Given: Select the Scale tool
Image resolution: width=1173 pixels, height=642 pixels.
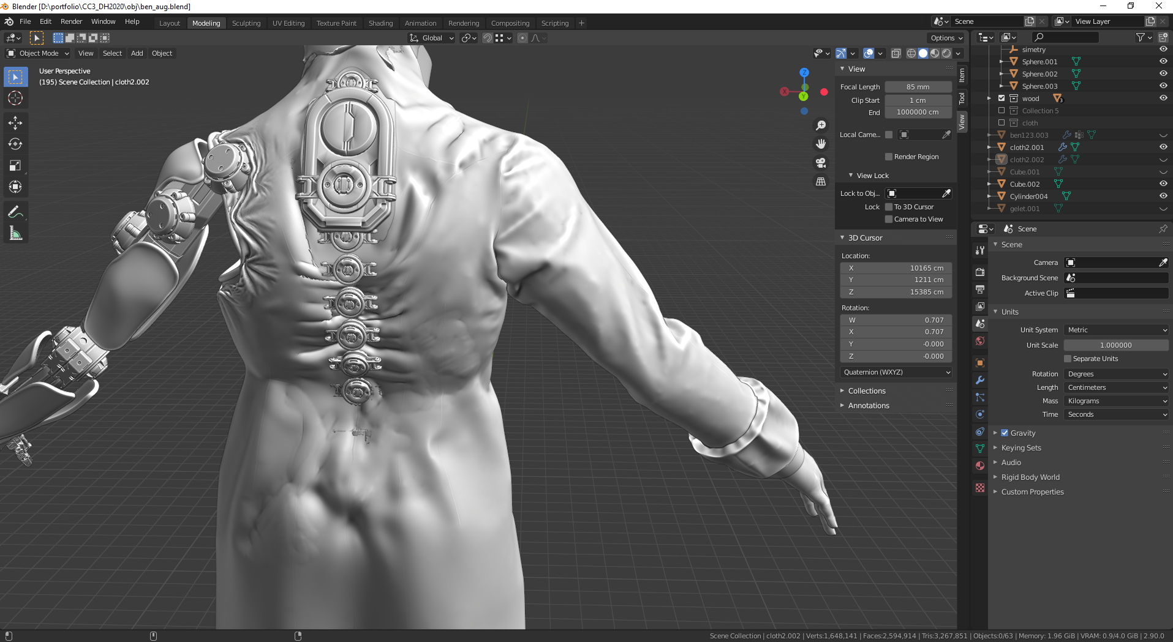Looking at the screenshot, I should 15,166.
